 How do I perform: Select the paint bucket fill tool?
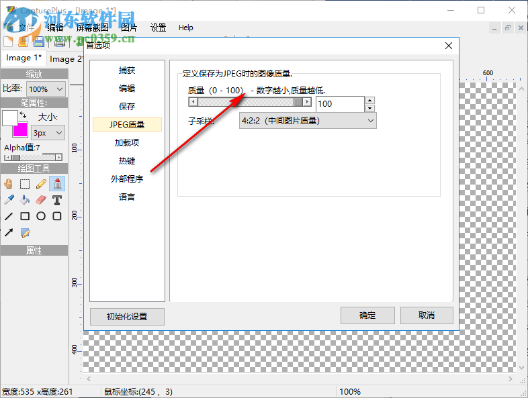point(25,200)
